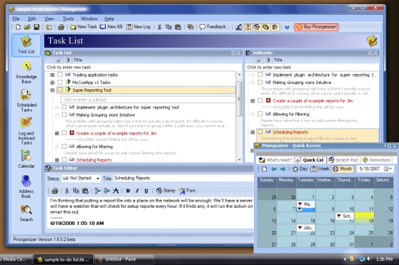Open the Calendar sidebar icon

pos(26,159)
